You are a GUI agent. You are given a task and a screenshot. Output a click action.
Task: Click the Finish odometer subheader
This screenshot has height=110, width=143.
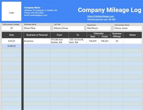tap(105, 36)
